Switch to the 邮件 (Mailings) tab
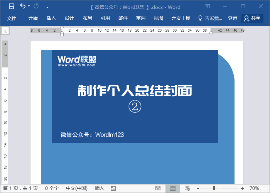Screen dimensions: 270x193 pyautogui.click(x=123, y=18)
